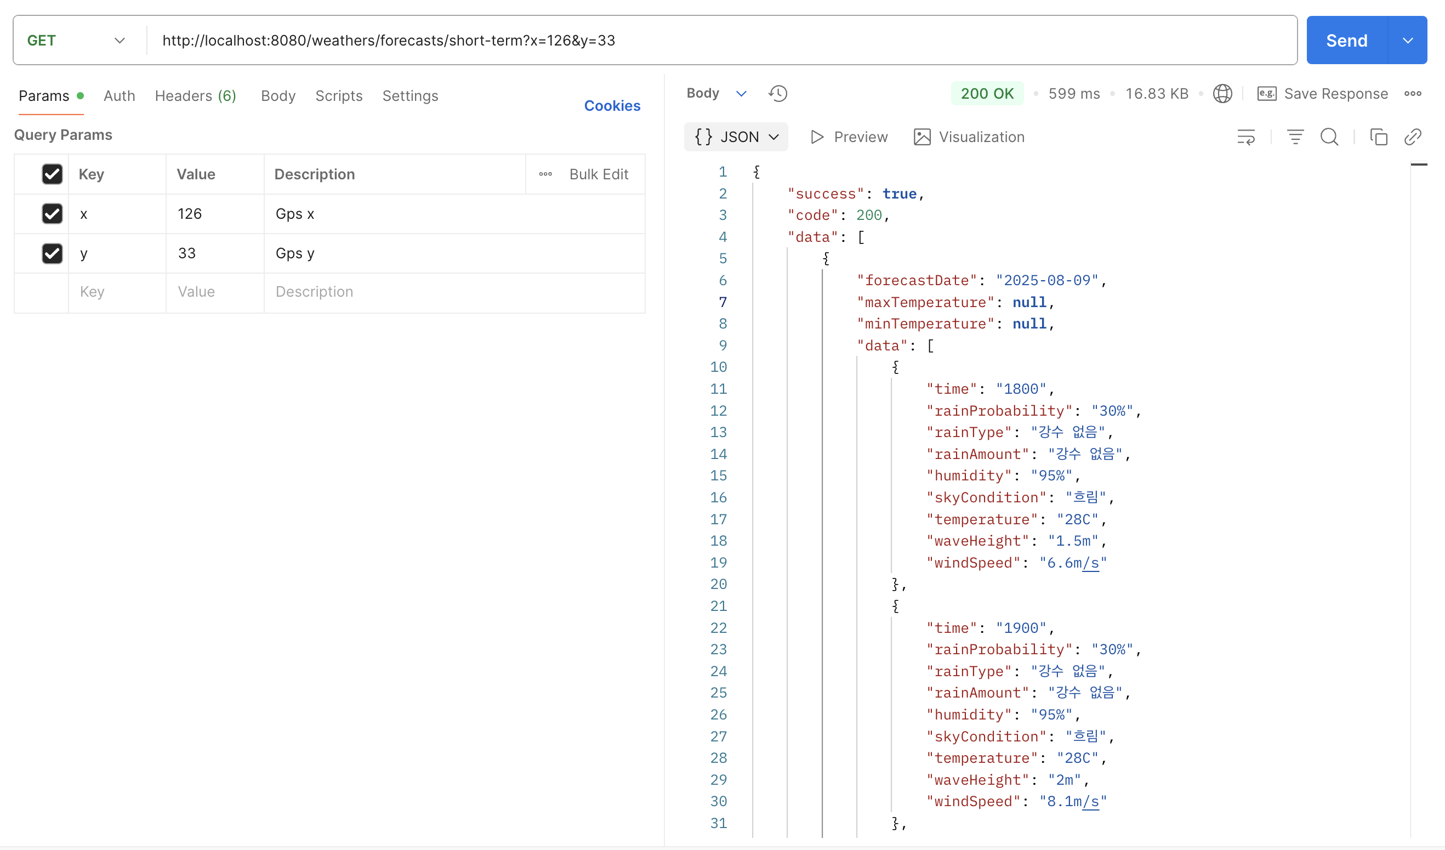Click the Send button
1445x850 pixels.
click(x=1346, y=41)
